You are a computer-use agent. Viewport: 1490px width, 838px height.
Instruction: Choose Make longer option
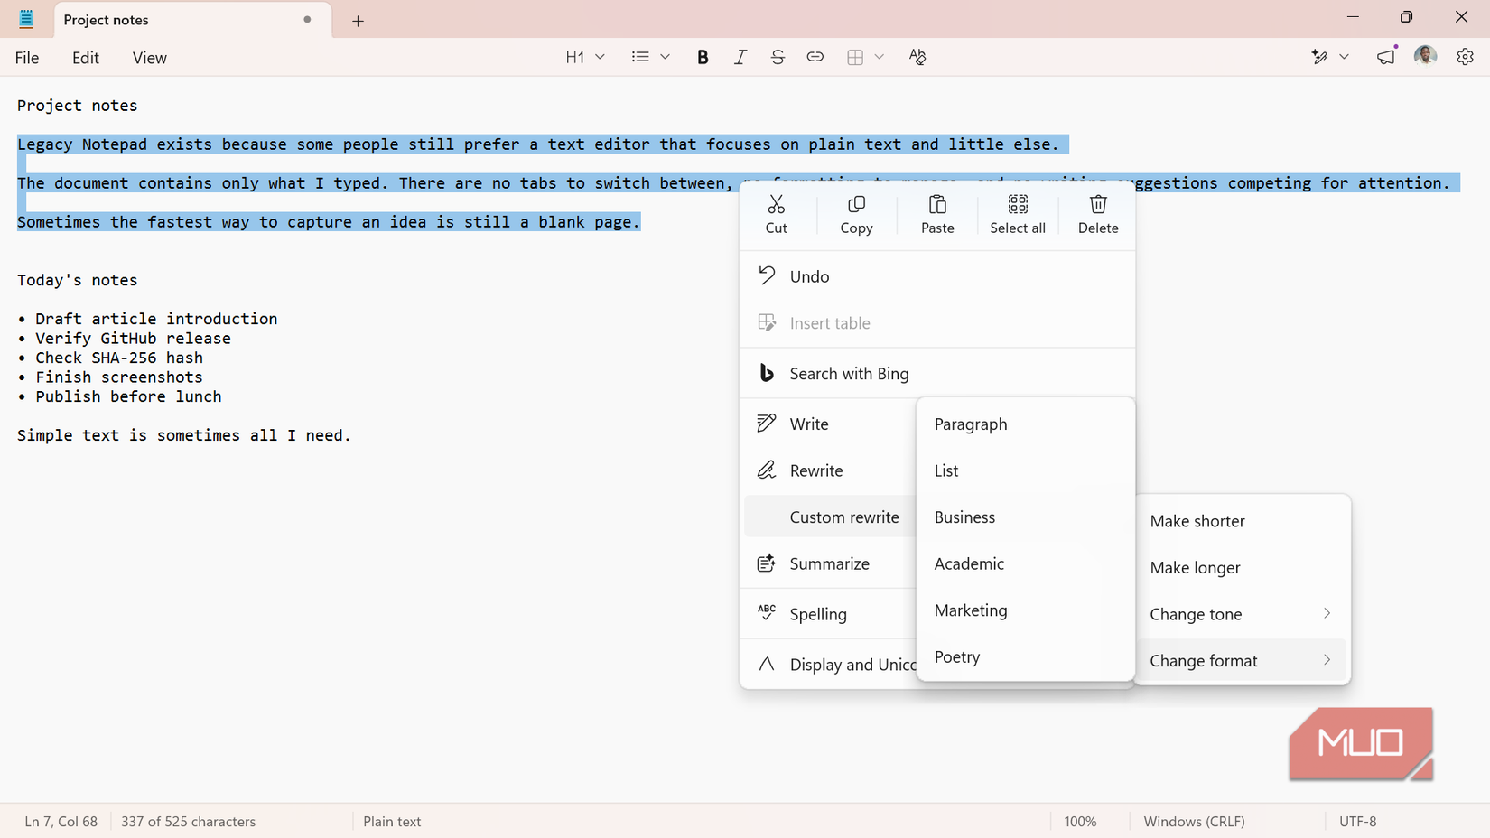point(1242,568)
